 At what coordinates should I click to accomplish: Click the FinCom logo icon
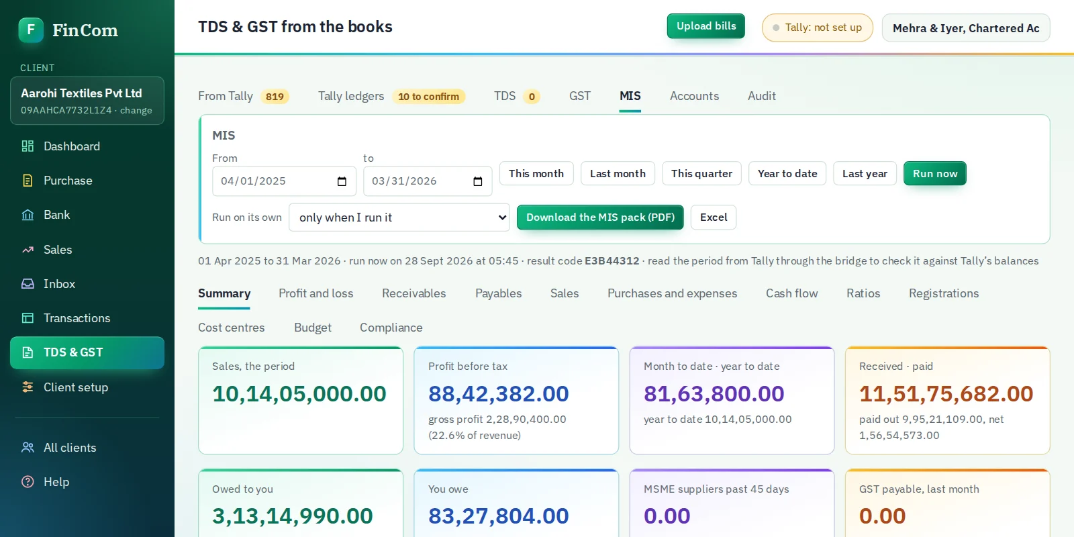pos(31,30)
